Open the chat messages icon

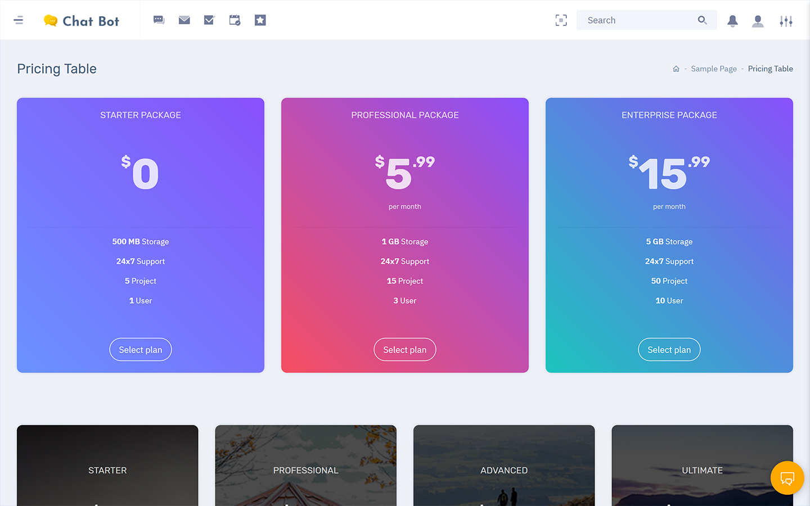pyautogui.click(x=159, y=20)
